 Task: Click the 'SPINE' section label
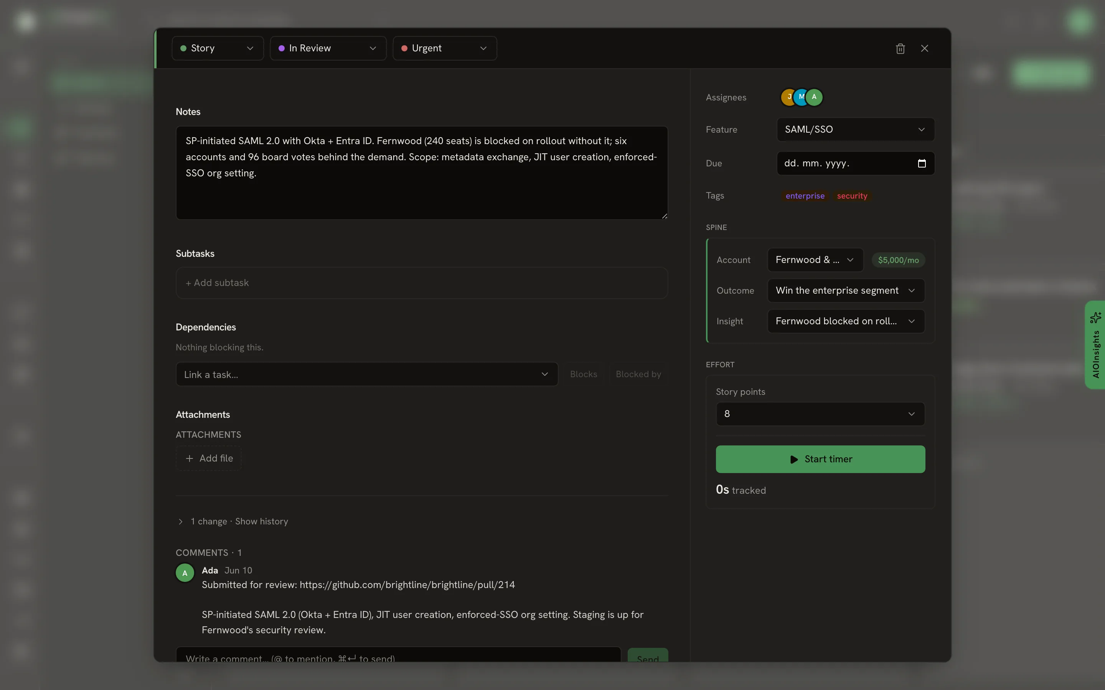pos(716,227)
